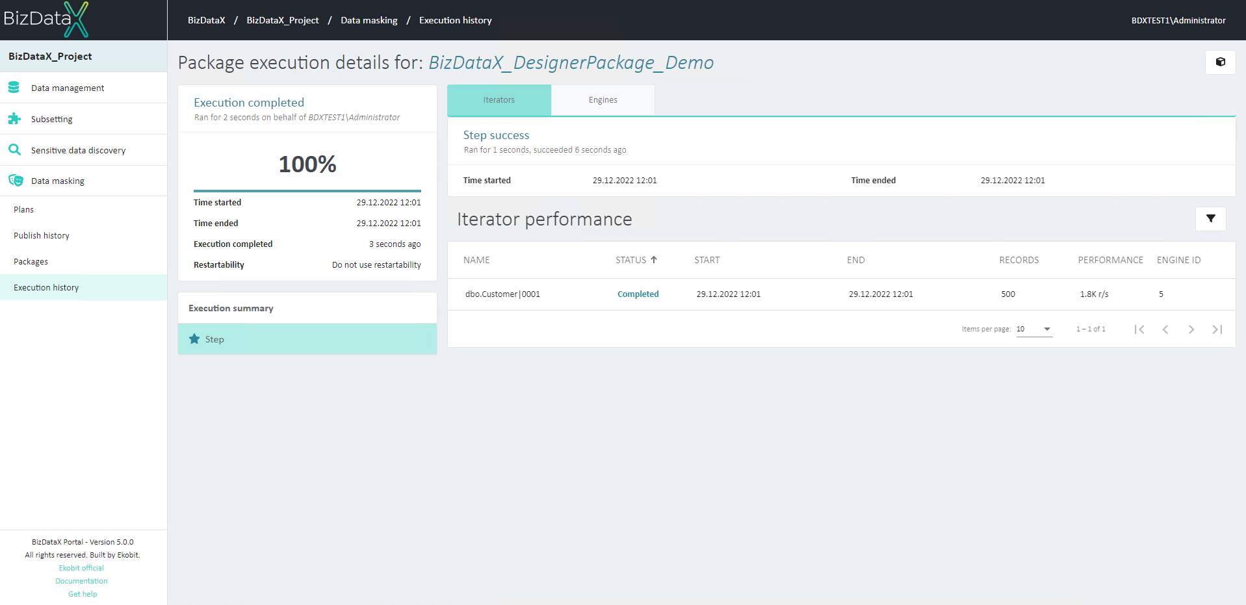Click the Completed status cell
The width and height of the screenshot is (1246, 605).
(x=638, y=294)
